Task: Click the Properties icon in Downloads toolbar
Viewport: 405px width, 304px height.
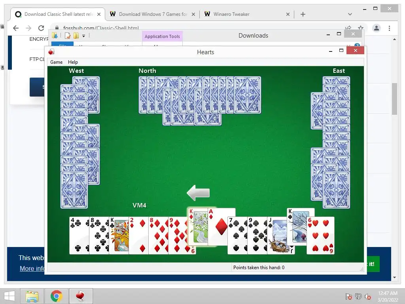Action: click(x=67, y=36)
